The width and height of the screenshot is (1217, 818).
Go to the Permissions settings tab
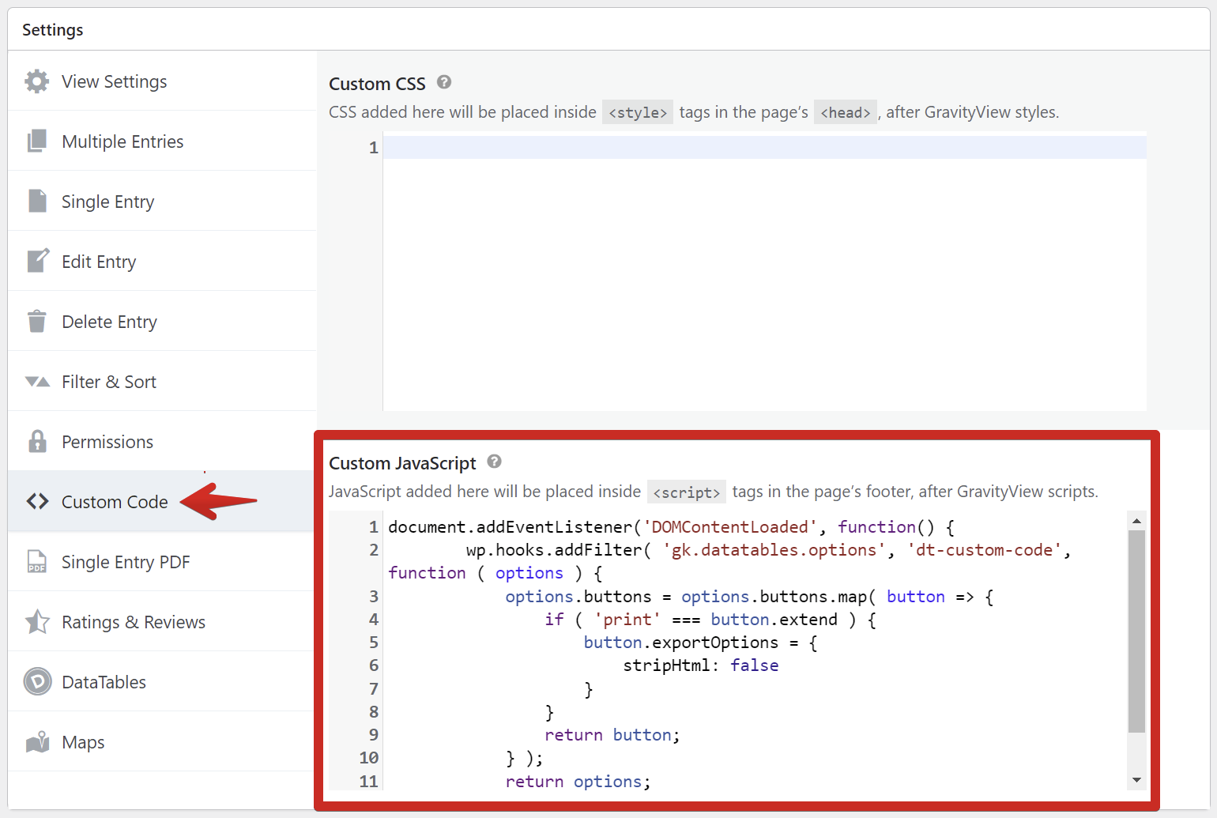pos(107,442)
